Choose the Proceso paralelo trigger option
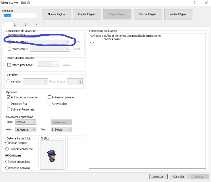Image resolution: width=211 pixels, height=182 pixels. pos(7,168)
